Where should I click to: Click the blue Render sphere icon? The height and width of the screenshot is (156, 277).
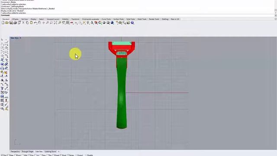click(112, 23)
